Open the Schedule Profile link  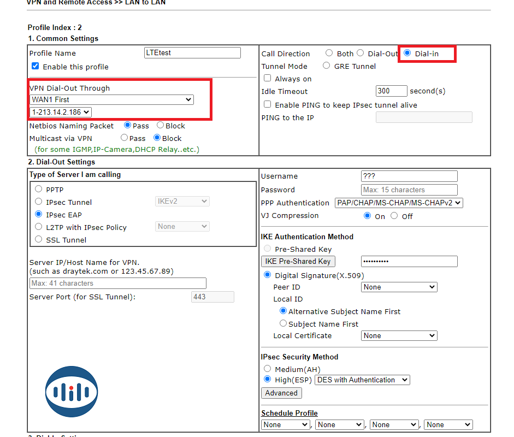[290, 413]
